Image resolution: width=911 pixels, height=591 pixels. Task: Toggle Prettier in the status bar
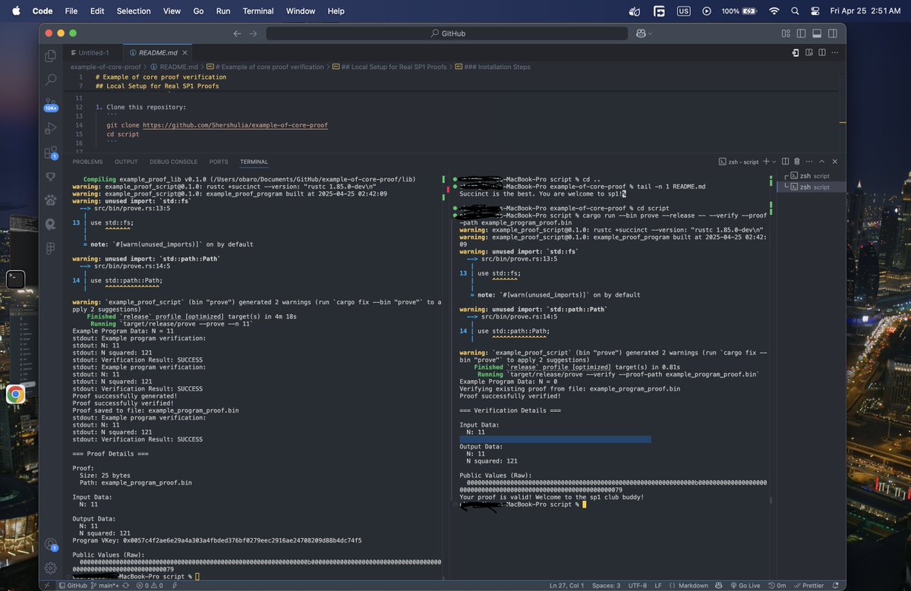808,586
